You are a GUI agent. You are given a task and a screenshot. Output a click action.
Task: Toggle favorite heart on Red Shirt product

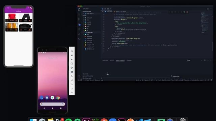[7, 21]
